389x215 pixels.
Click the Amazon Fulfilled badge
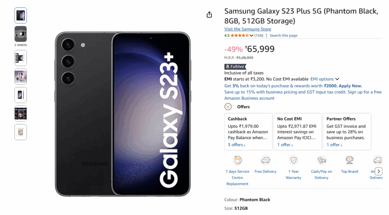235,66
